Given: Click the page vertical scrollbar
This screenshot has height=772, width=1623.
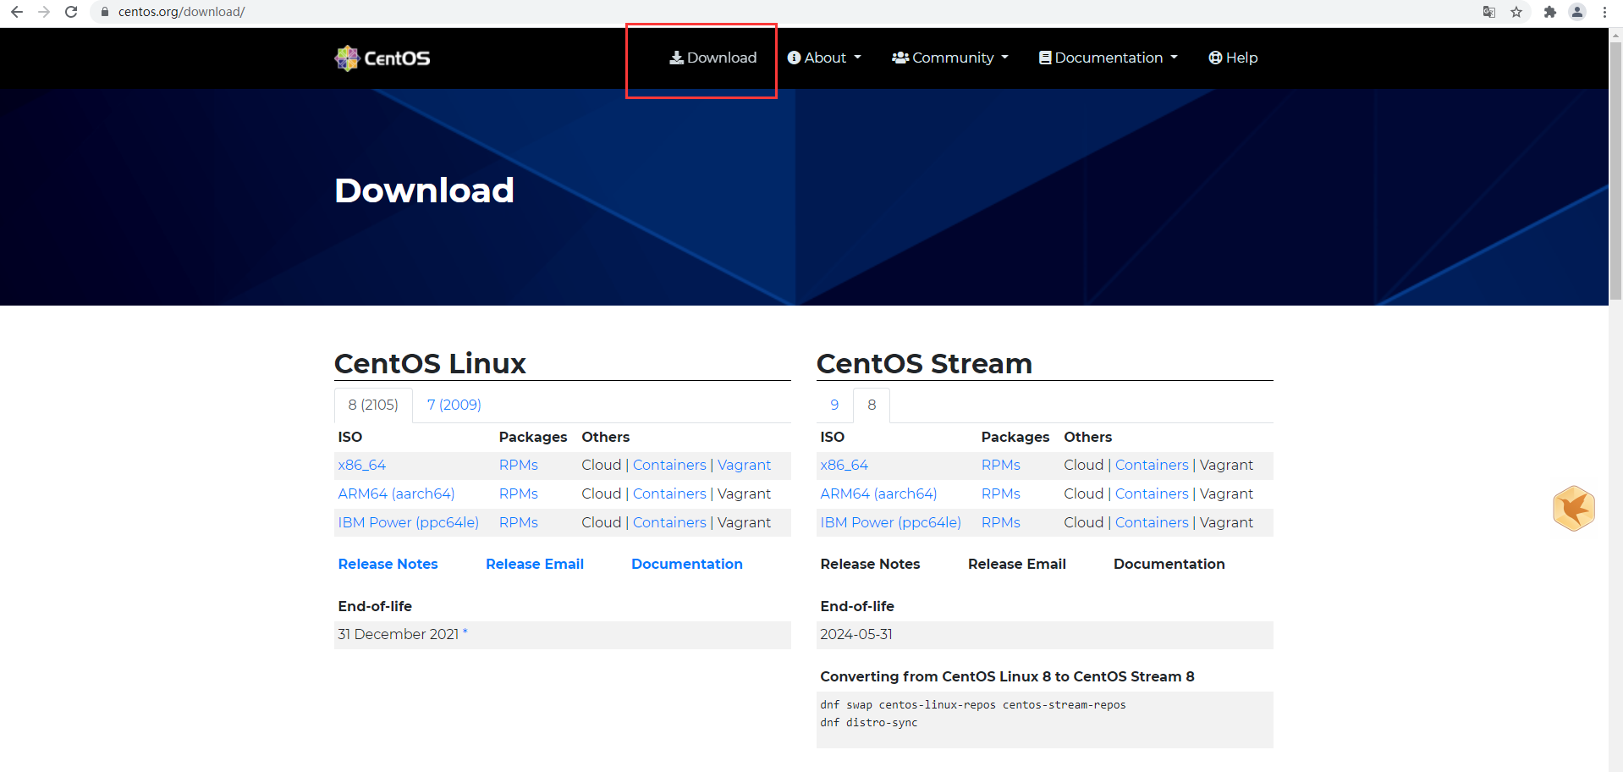Looking at the screenshot, I should 1615,398.
